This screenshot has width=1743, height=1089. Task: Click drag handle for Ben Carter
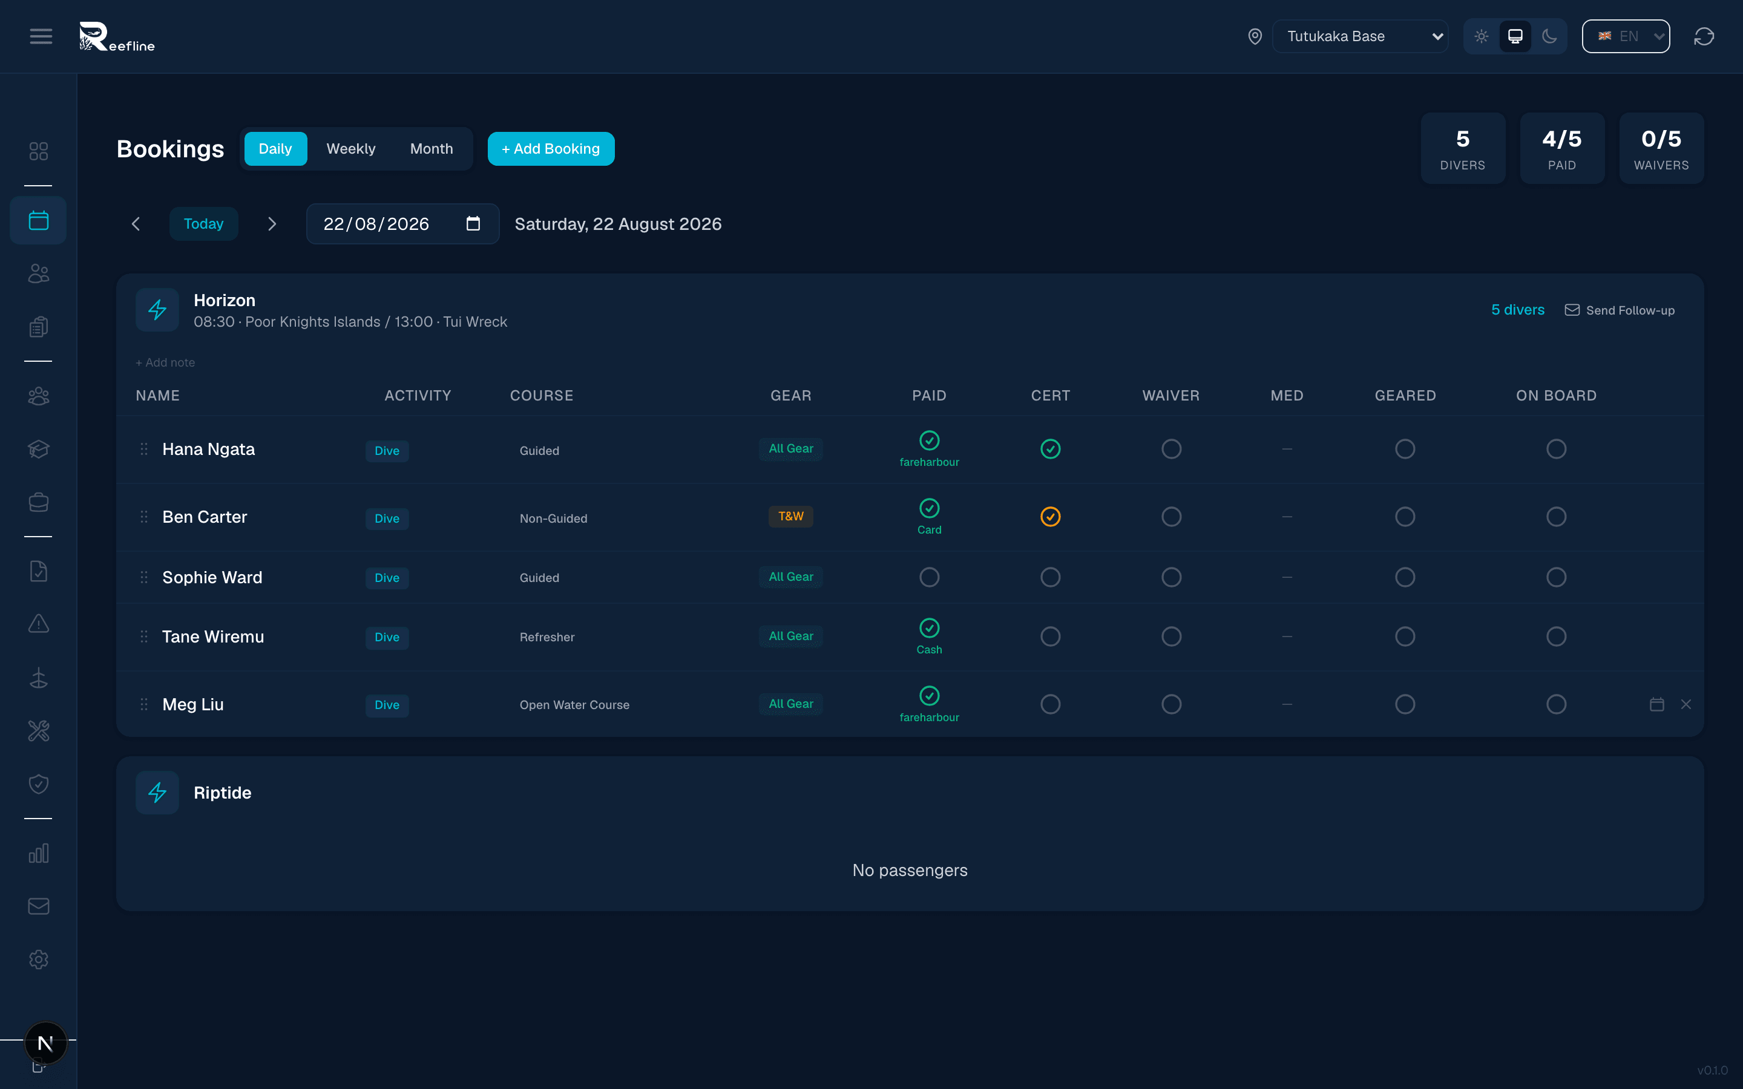[x=144, y=517]
